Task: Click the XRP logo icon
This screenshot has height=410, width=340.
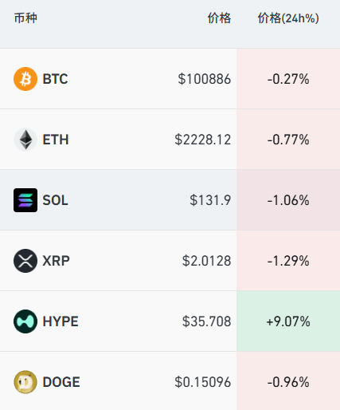Action: pyautogui.click(x=25, y=261)
